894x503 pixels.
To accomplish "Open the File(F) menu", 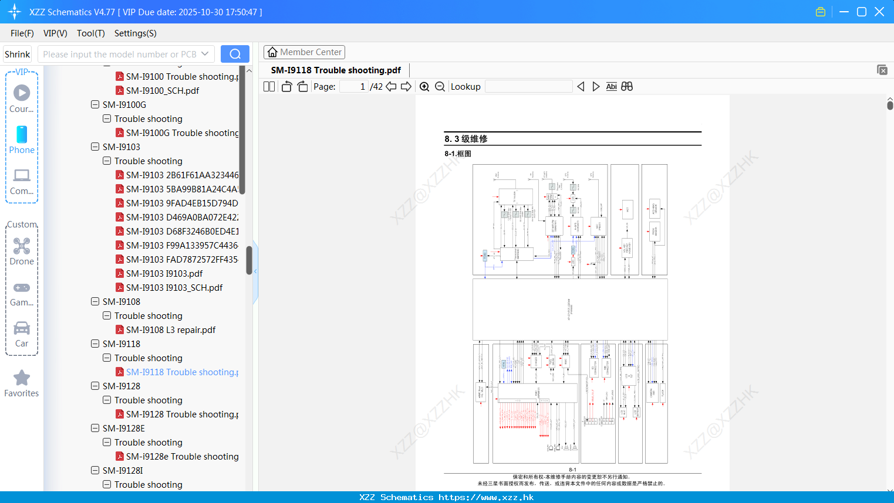I will click(x=22, y=33).
